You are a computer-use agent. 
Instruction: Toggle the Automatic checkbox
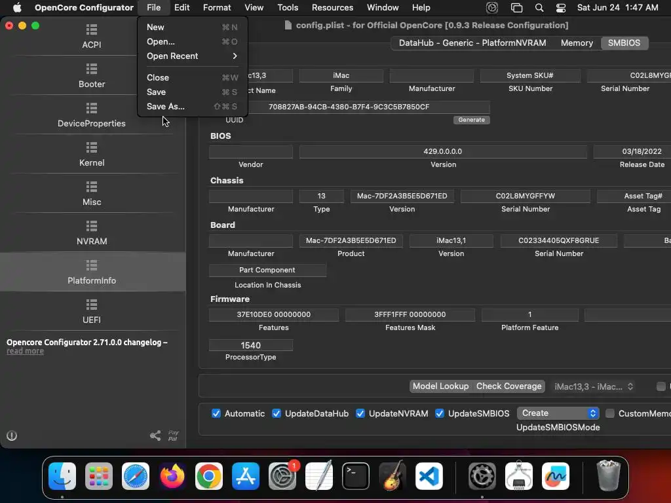click(x=216, y=414)
